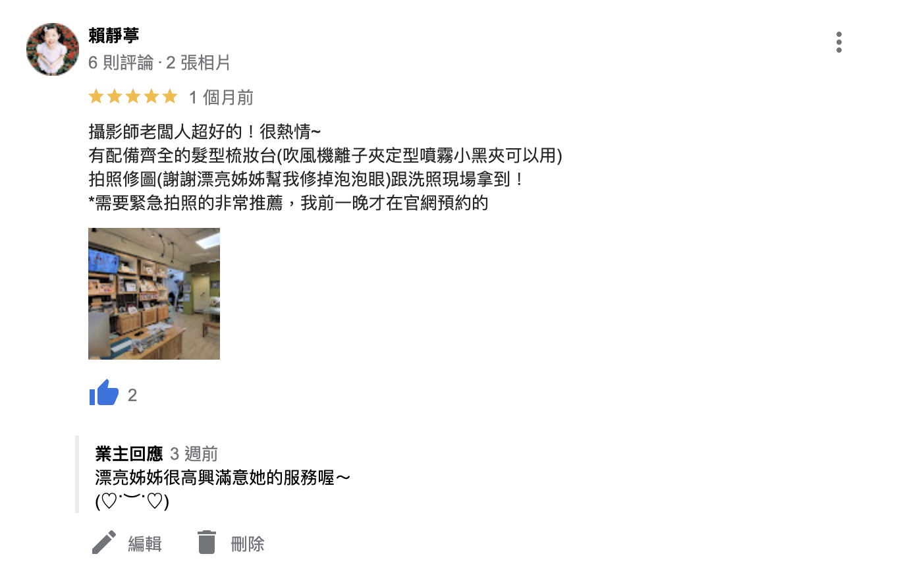The height and width of the screenshot is (579, 901).
Task: Click the 編輯 label to edit the review
Action: 145,544
